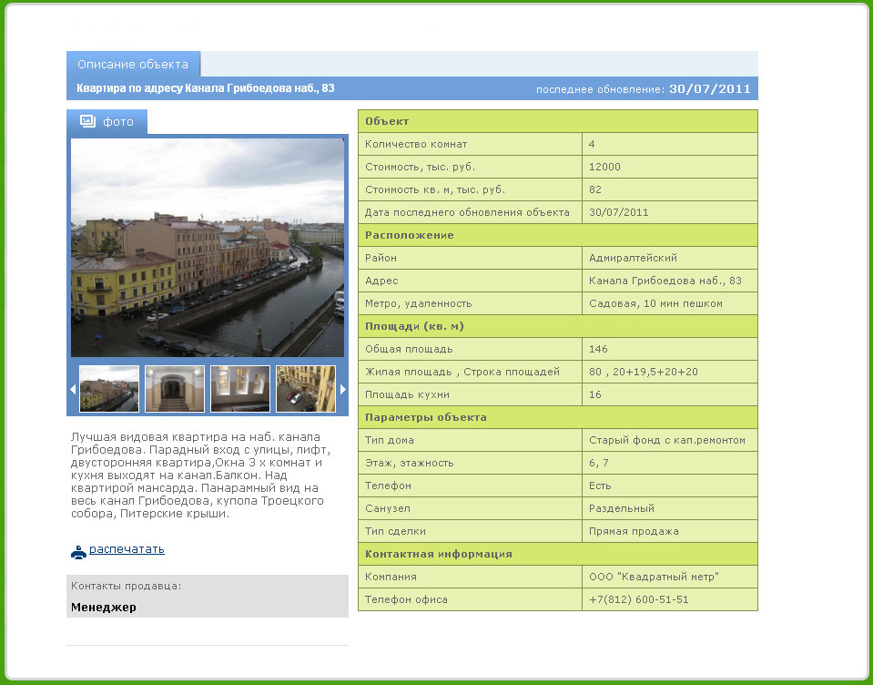This screenshot has width=873, height=685.
Task: Click the Стоимость, тыс. руб. label
Action: coord(421,167)
